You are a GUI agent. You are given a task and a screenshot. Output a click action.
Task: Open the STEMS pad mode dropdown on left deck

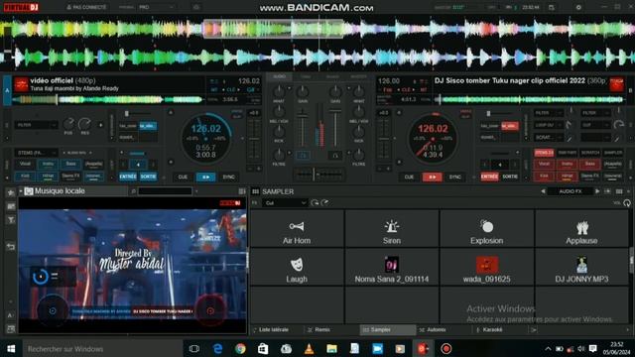36,153
